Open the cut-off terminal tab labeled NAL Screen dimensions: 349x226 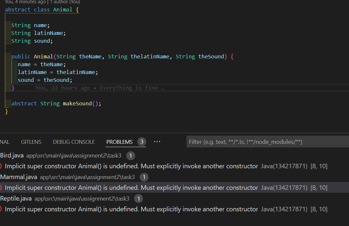point(5,142)
